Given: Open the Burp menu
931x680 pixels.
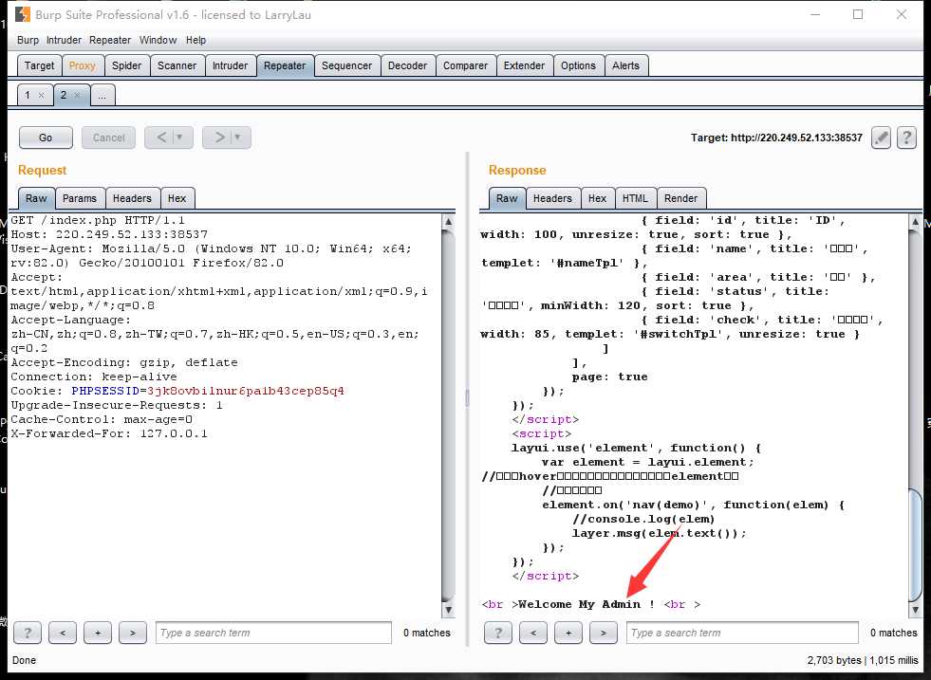Looking at the screenshot, I should click(28, 40).
